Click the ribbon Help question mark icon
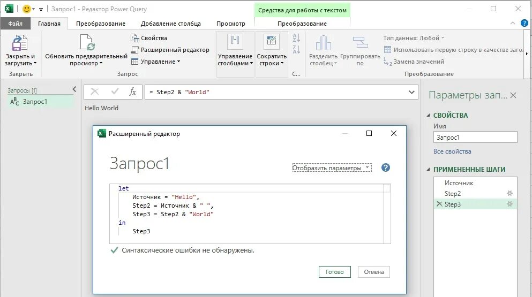Image resolution: width=532 pixels, height=297 pixels. coord(524,23)
